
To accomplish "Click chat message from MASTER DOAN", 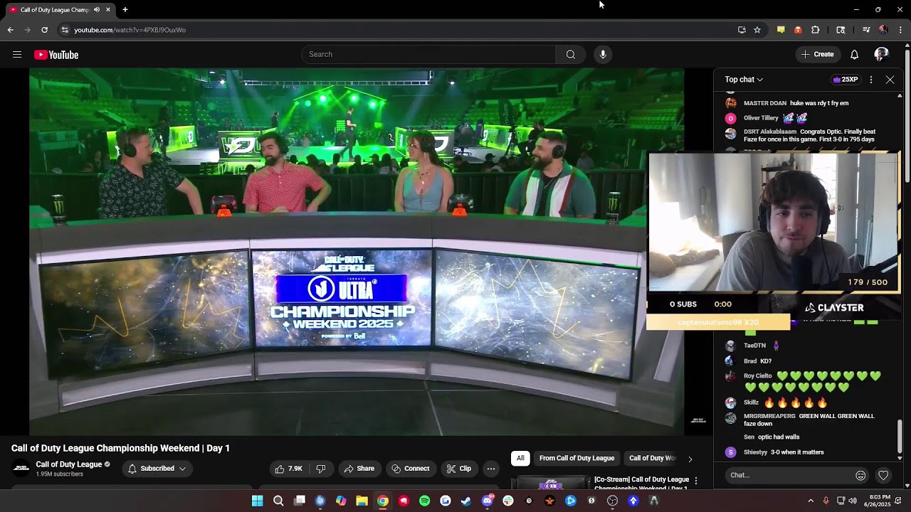I will coord(796,103).
